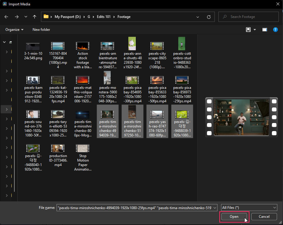283x225 pixels.
Task: Open the address bar path dropdown
Action: (198, 17)
